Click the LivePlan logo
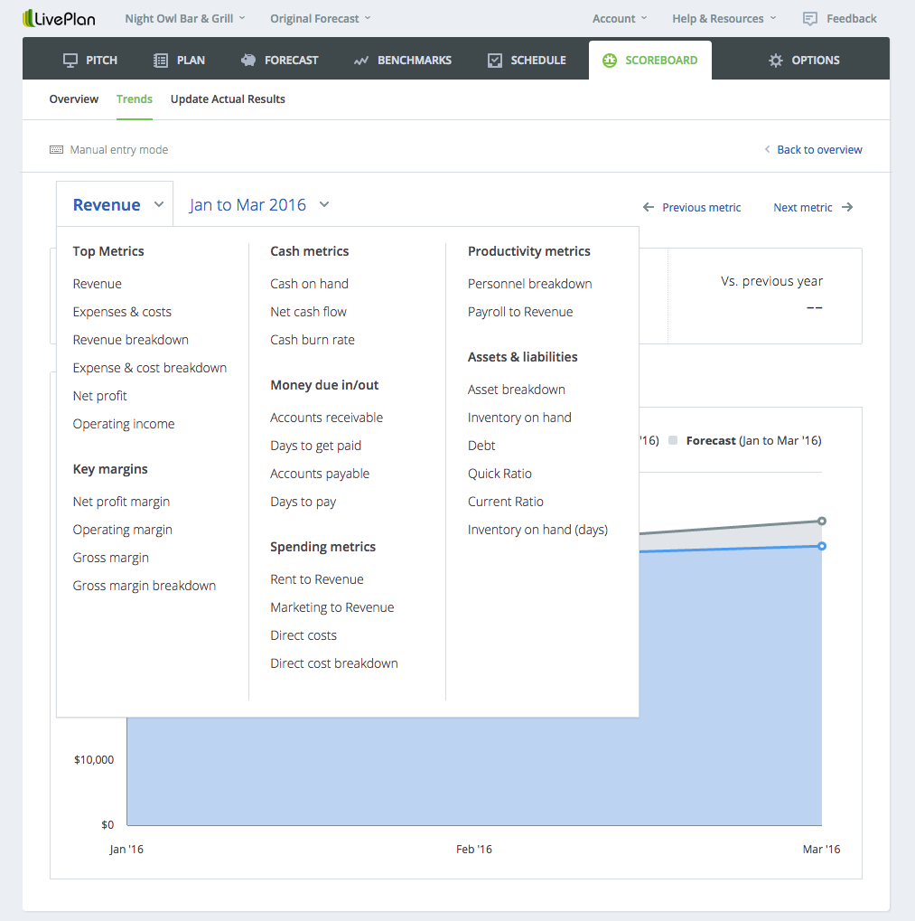Screen dimensions: 915x921 pos(59,18)
